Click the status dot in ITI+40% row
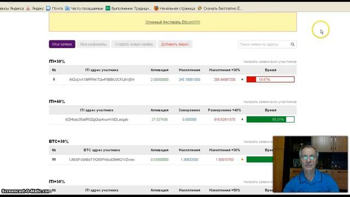Image resolution: width=350 pixels, height=197 pixels. coord(242,119)
